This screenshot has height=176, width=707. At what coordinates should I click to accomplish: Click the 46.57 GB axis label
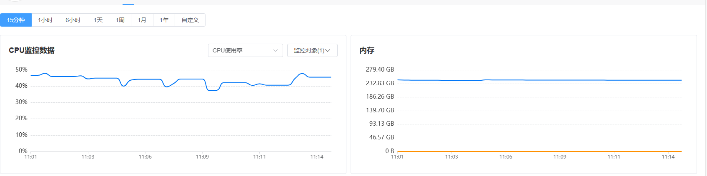(381, 137)
